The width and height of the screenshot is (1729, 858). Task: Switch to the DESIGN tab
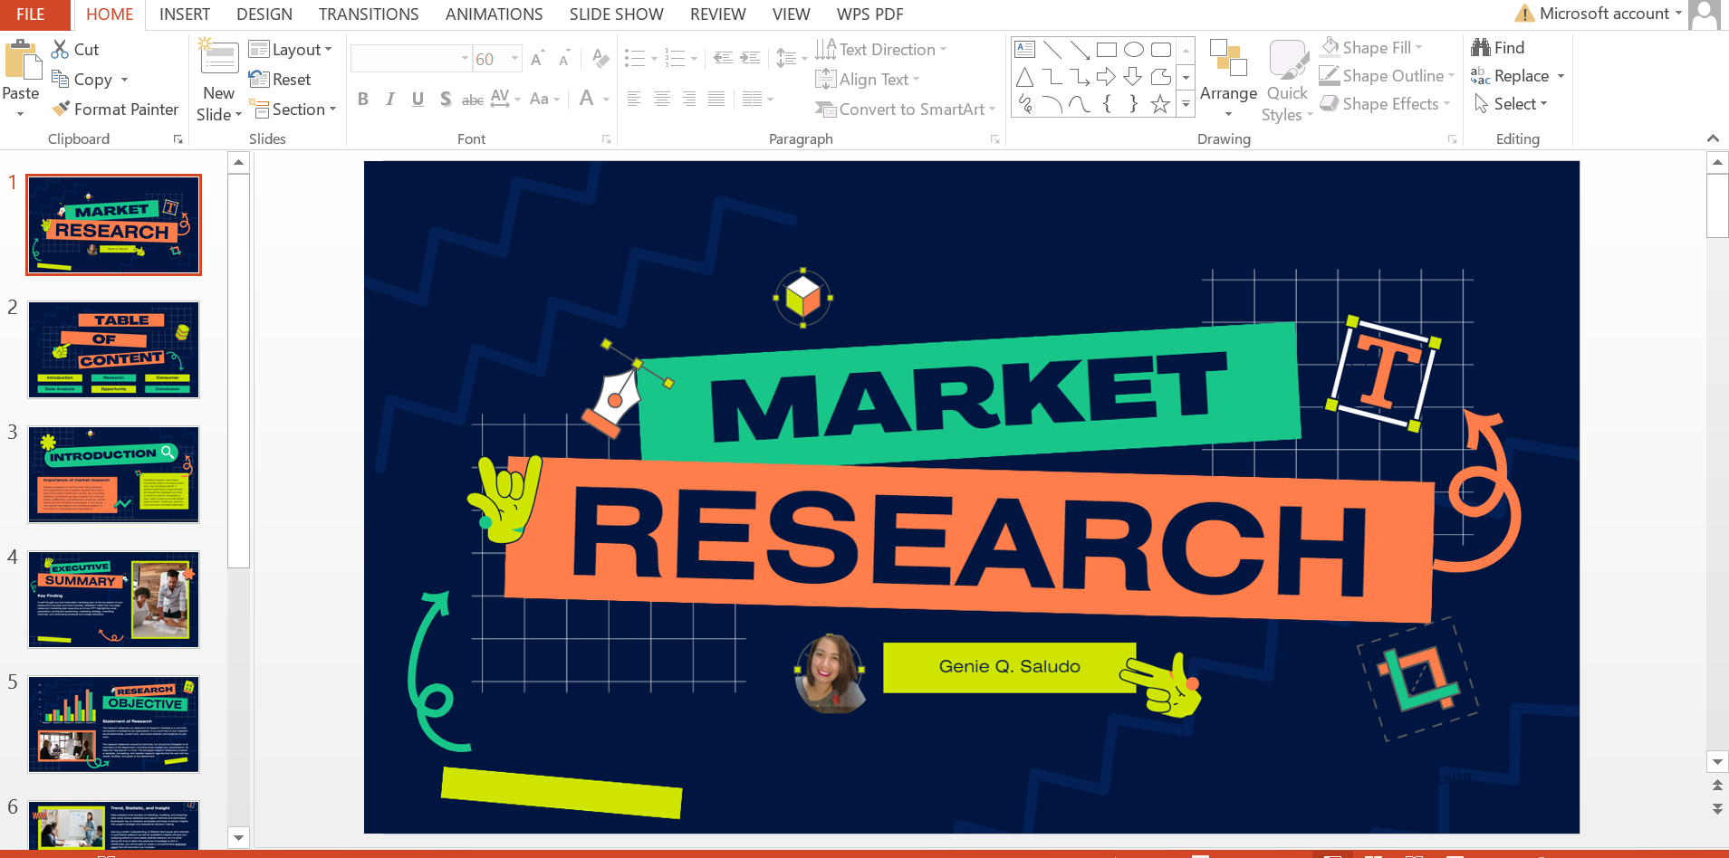264,14
